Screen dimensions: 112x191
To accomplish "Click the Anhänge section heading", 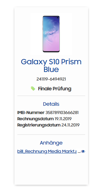I will point(51,143).
